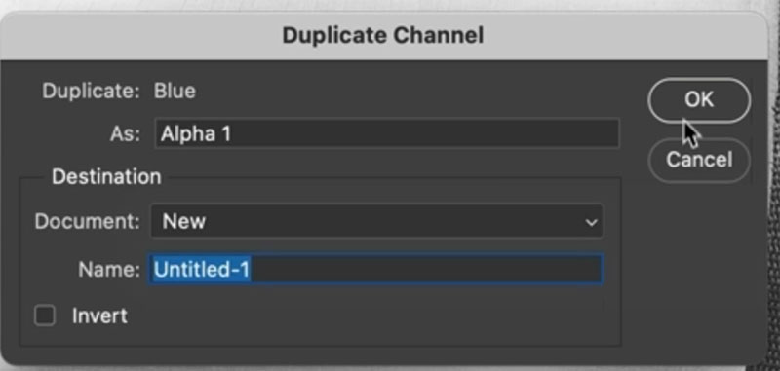Expand the chevron arrow of the Document dropdown
The width and height of the screenshot is (780, 371).
pos(591,222)
